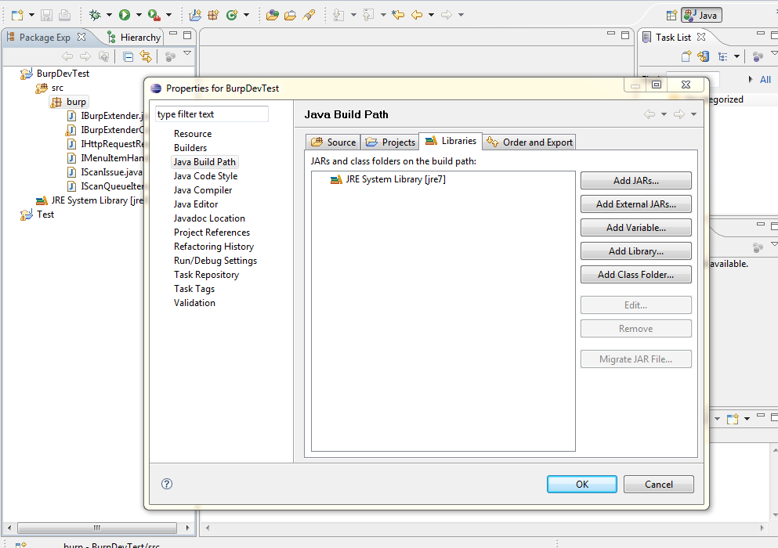This screenshot has height=548, width=778.
Task: Open the Back history dropdown arrow
Action: click(431, 15)
